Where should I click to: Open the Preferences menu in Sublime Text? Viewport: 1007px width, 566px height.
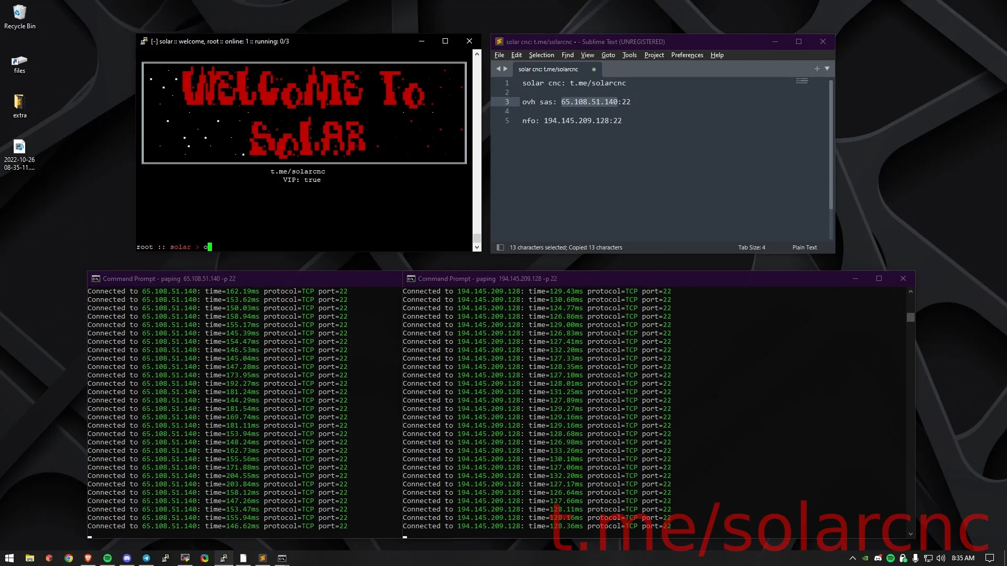pyautogui.click(x=687, y=55)
